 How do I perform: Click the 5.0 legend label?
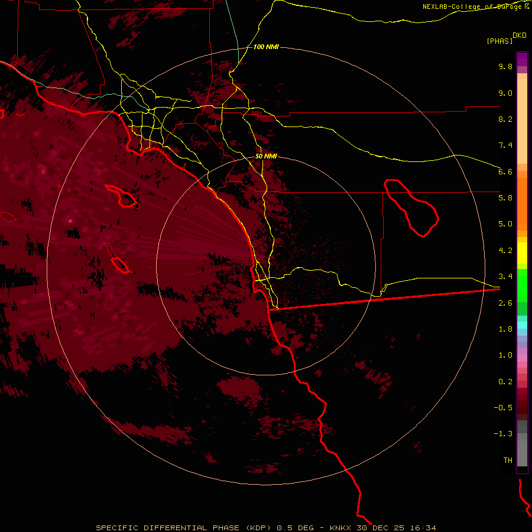pyautogui.click(x=505, y=224)
